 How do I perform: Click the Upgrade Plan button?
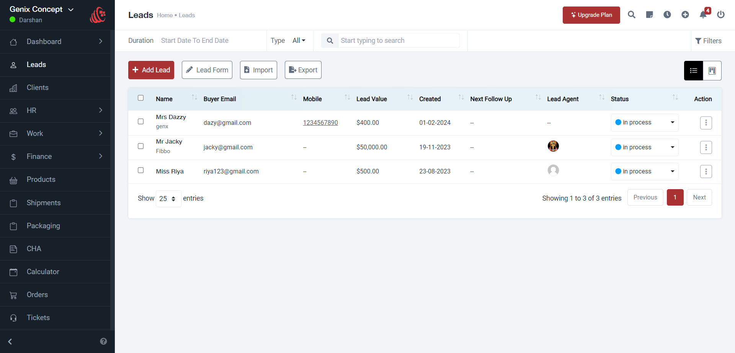(x=591, y=15)
